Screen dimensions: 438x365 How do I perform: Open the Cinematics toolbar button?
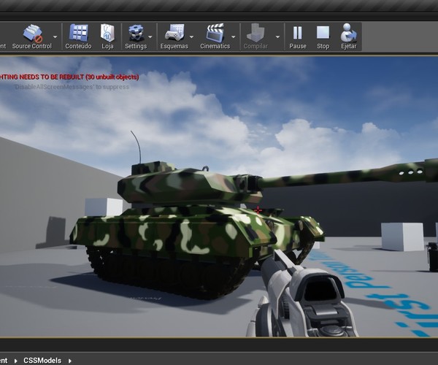pyautogui.click(x=215, y=36)
